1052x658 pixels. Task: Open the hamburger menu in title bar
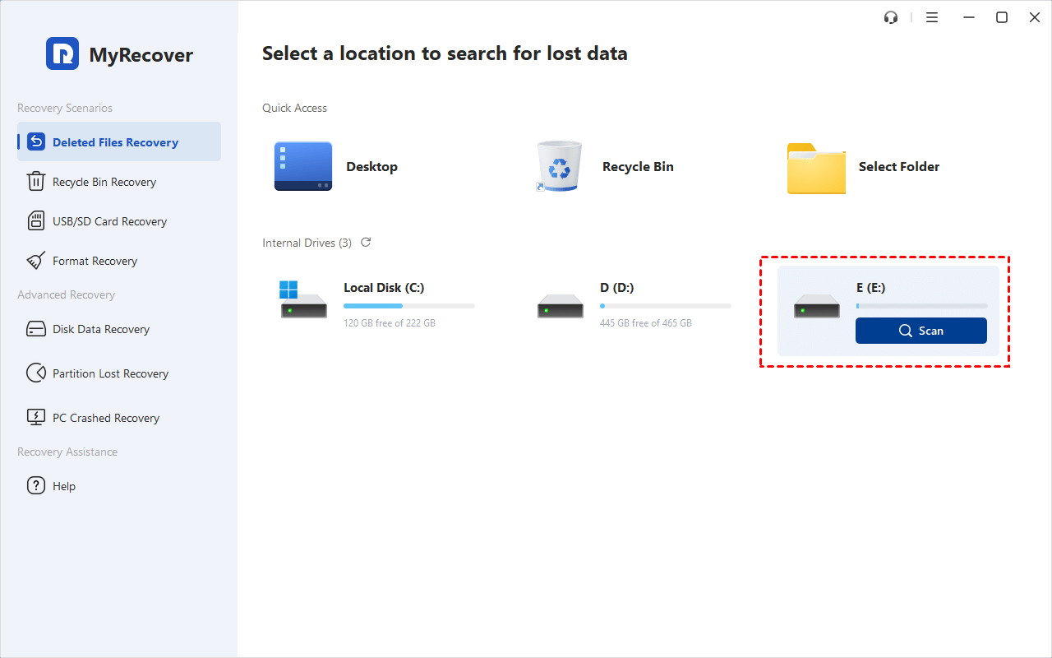pyautogui.click(x=932, y=17)
